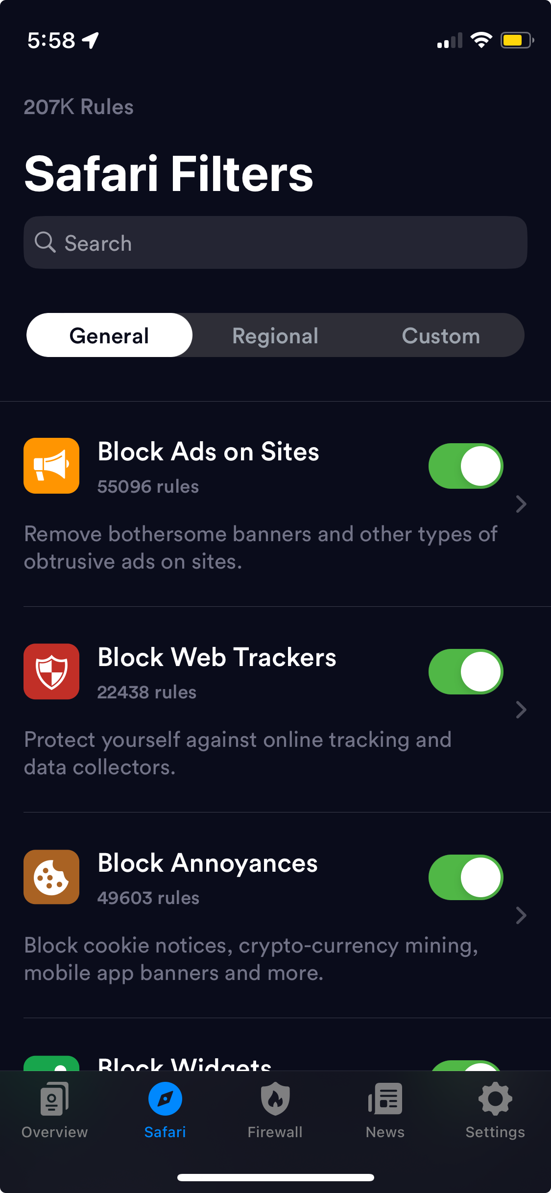Tap the Block Annoyances description text
The image size is (551, 1193).
tap(251, 959)
